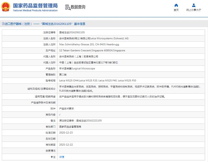Click the 代理人名称 row label
The height and width of the screenshot is (162, 208).
49,57
